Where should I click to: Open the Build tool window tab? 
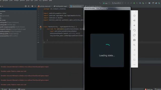(x=4, y=89)
